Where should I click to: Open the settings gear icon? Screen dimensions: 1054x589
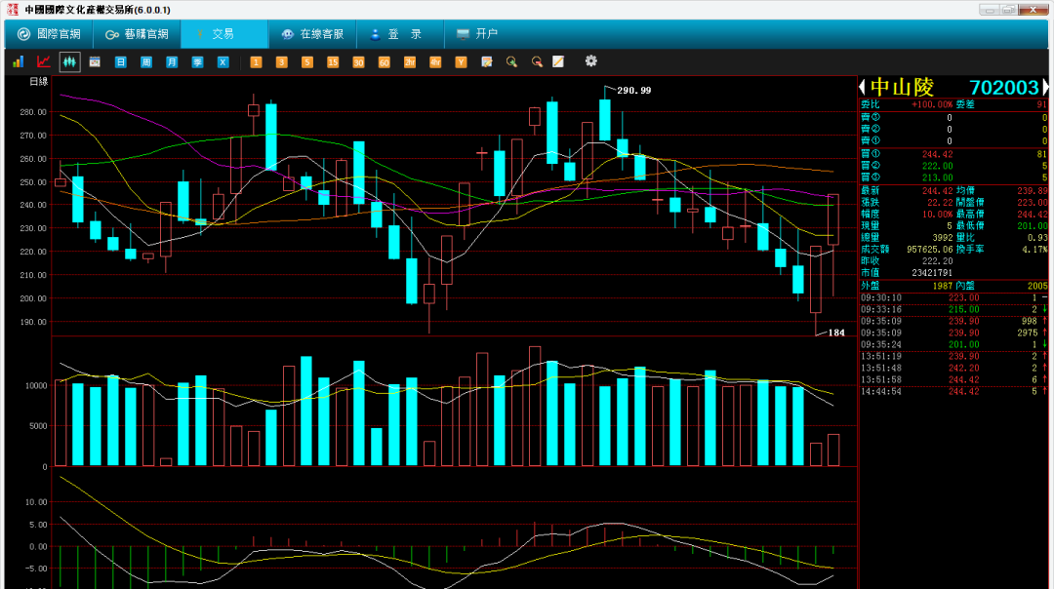click(x=590, y=61)
